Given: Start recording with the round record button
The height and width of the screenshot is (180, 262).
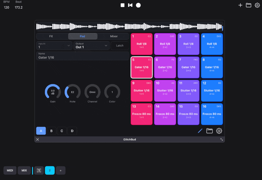Looking at the screenshot, I should pos(138,5).
